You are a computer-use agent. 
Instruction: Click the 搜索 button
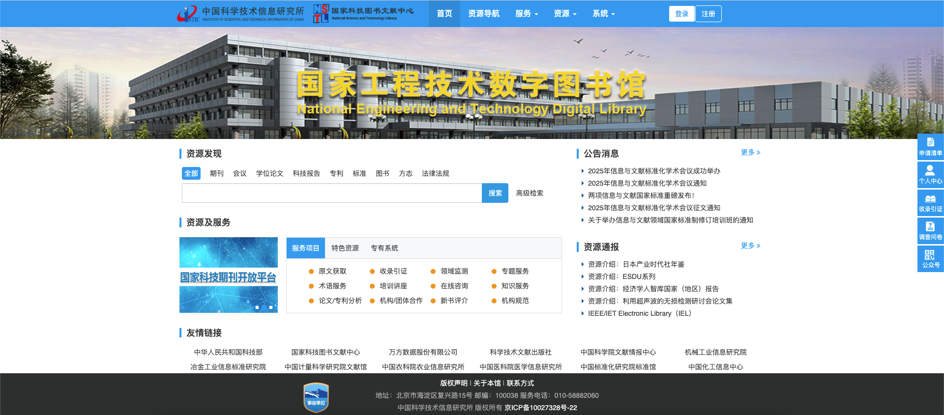click(495, 193)
